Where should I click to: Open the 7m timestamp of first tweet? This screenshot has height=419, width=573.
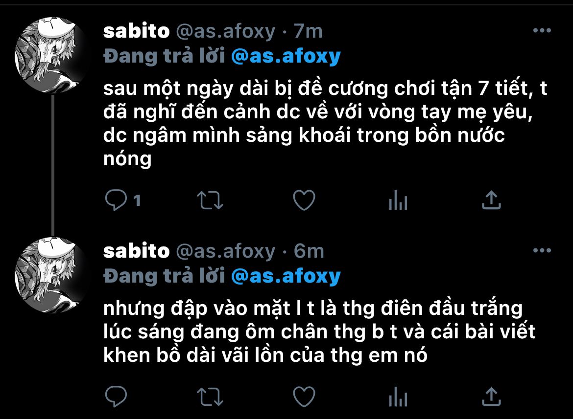(308, 31)
